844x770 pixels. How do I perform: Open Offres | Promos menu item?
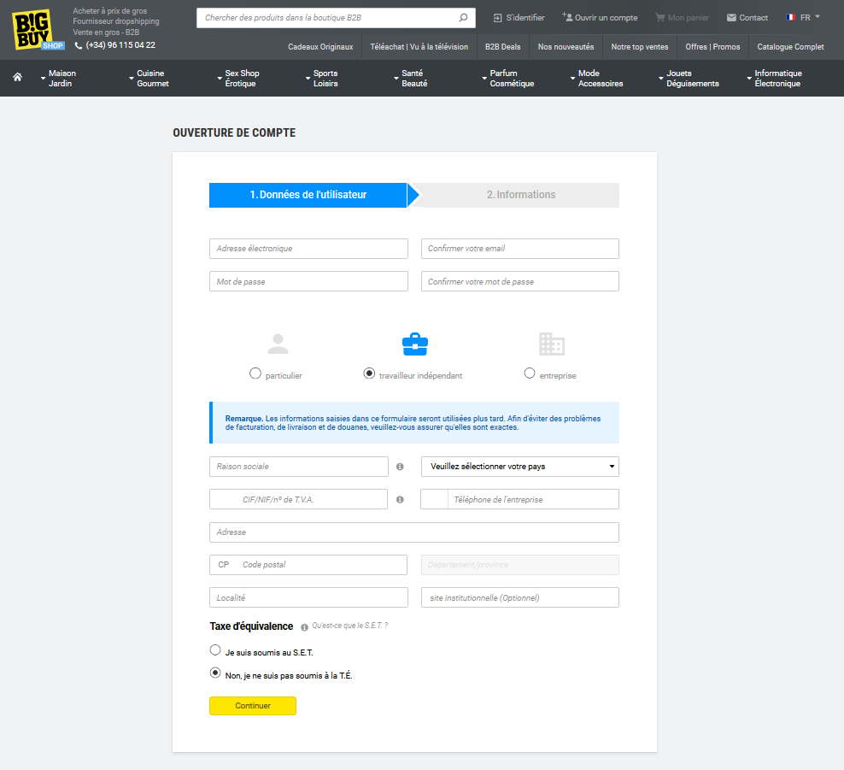point(712,47)
